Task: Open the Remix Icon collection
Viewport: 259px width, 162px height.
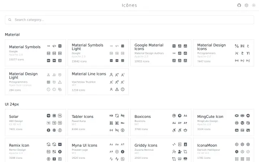Action: coord(35,150)
